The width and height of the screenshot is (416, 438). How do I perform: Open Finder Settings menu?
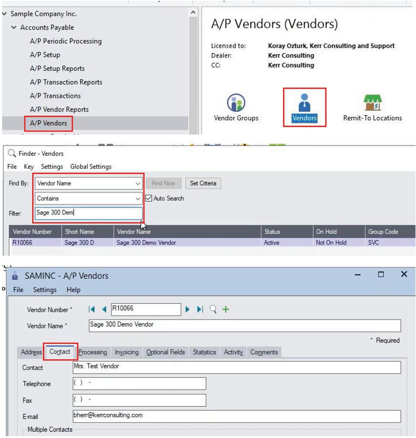coord(52,167)
